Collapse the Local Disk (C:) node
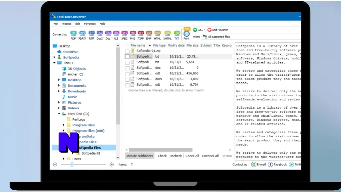 tap(59, 114)
